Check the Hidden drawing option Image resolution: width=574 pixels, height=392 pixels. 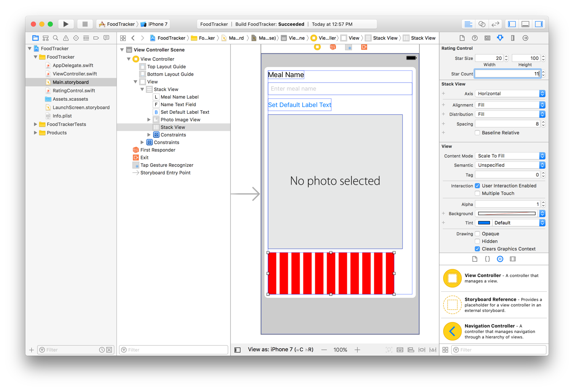tap(477, 242)
